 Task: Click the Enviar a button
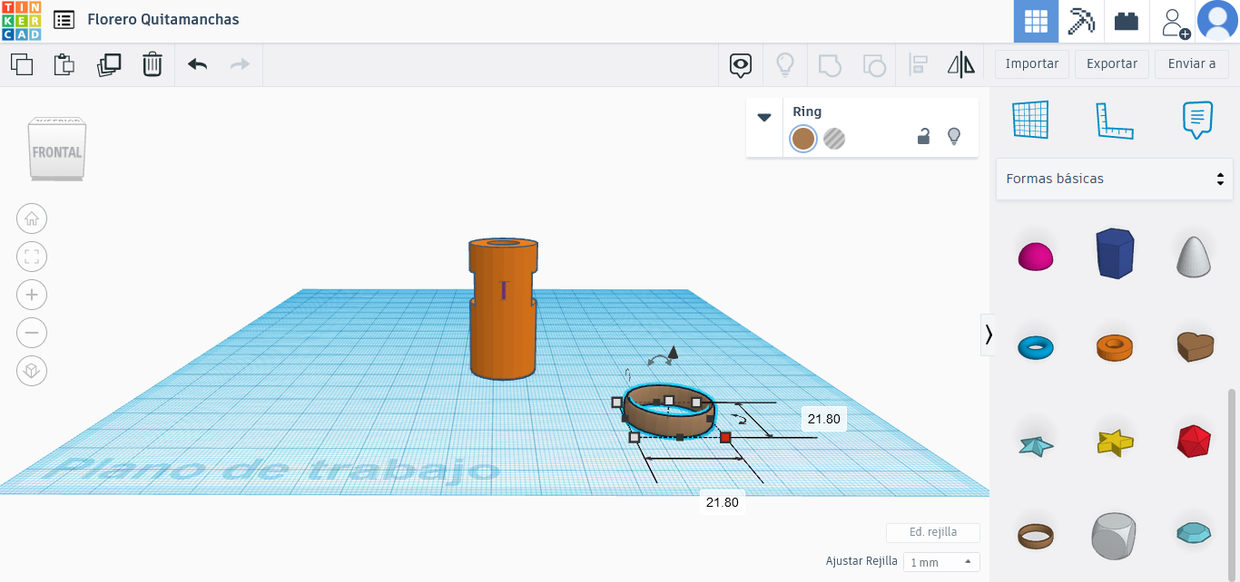click(x=1192, y=63)
